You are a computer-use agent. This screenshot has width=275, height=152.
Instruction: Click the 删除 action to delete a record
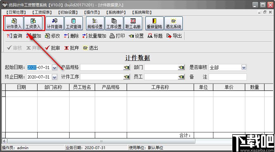pyautogui.click(x=71, y=36)
